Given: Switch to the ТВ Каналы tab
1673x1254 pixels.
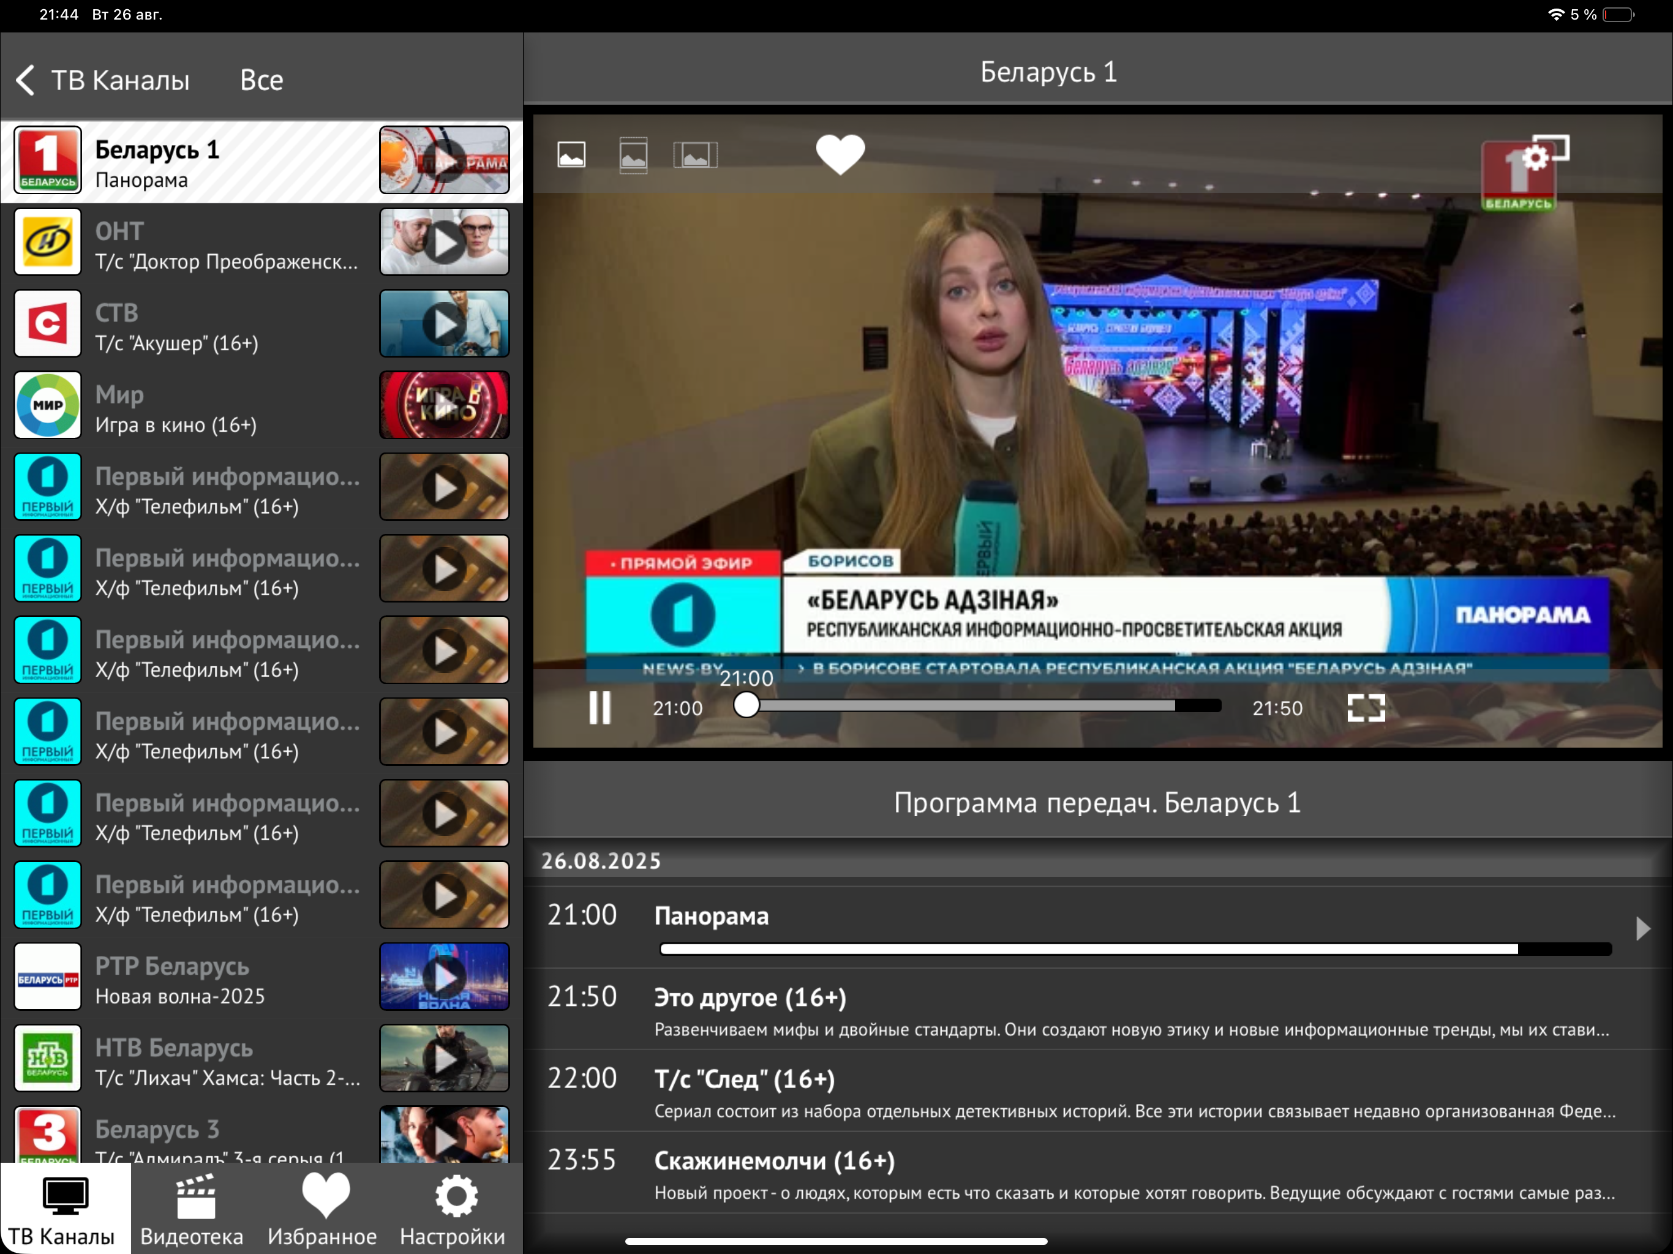Looking at the screenshot, I should 65,1209.
